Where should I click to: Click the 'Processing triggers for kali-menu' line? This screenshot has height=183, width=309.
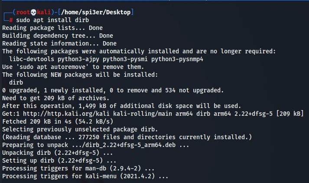[x=85, y=176]
